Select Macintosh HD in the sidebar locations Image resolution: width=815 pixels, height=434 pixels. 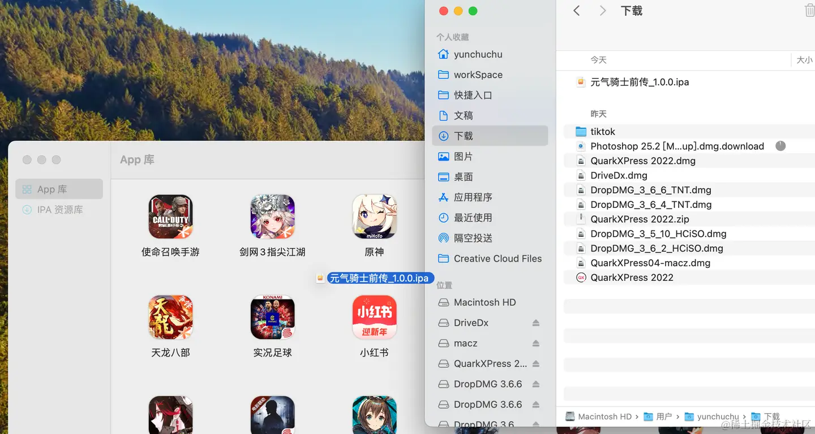[x=490, y=302]
